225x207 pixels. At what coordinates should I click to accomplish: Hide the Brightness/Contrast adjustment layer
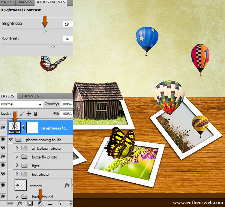(x=3, y=128)
